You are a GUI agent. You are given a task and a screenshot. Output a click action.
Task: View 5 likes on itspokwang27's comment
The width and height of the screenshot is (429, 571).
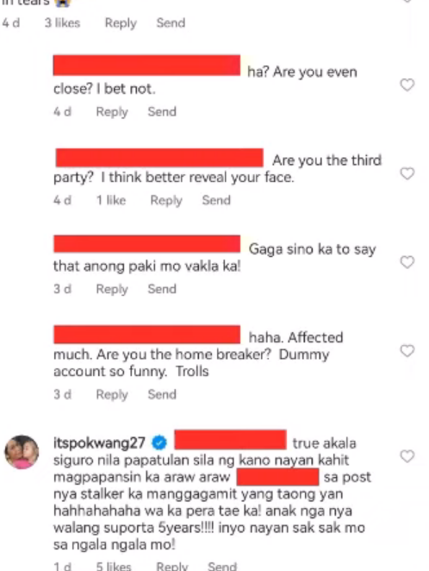[x=114, y=566]
